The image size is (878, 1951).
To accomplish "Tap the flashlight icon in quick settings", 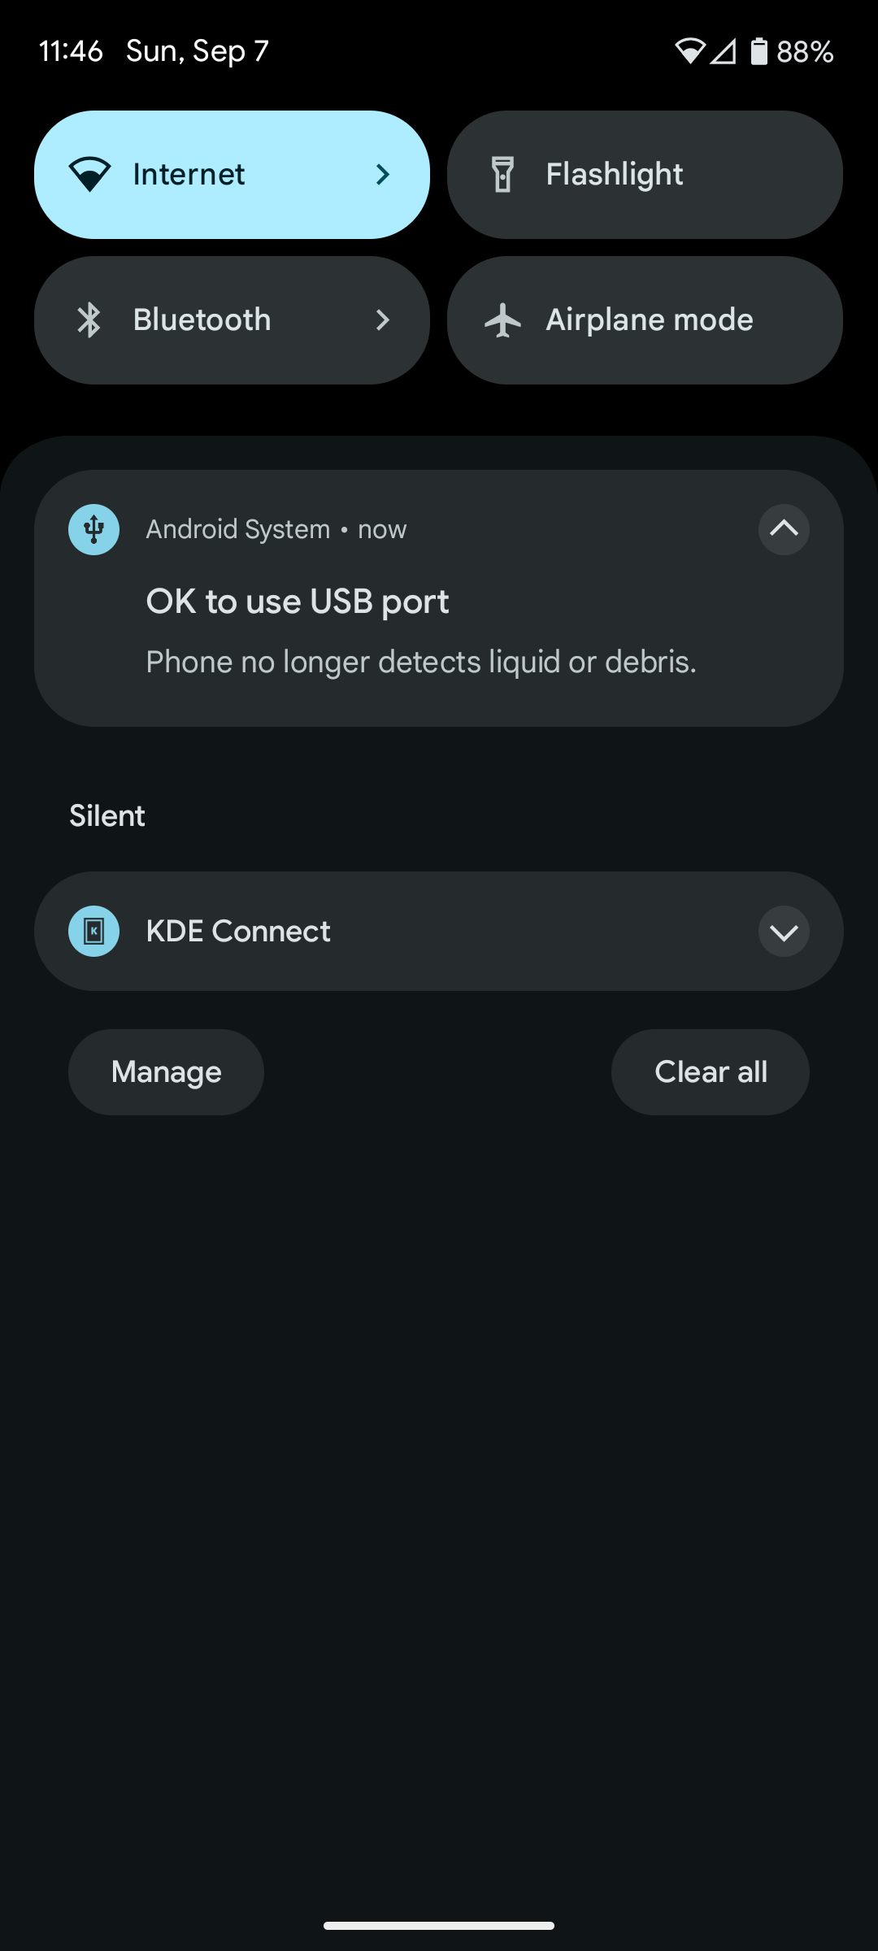I will tap(503, 174).
